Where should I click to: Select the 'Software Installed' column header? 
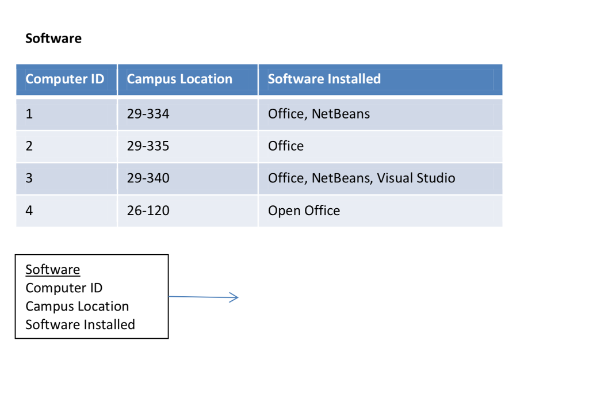click(381, 79)
